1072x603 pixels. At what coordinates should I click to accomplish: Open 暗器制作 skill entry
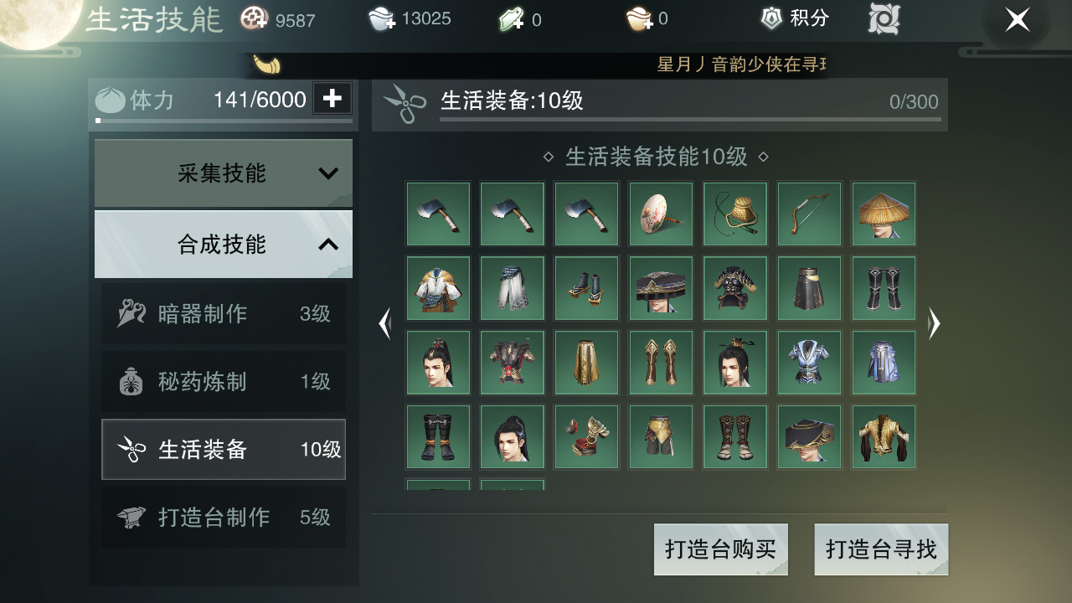[224, 314]
